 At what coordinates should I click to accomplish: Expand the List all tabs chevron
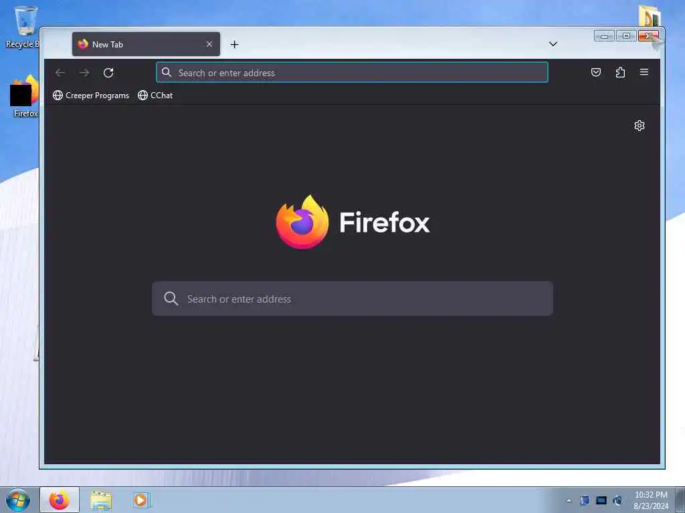coord(553,44)
